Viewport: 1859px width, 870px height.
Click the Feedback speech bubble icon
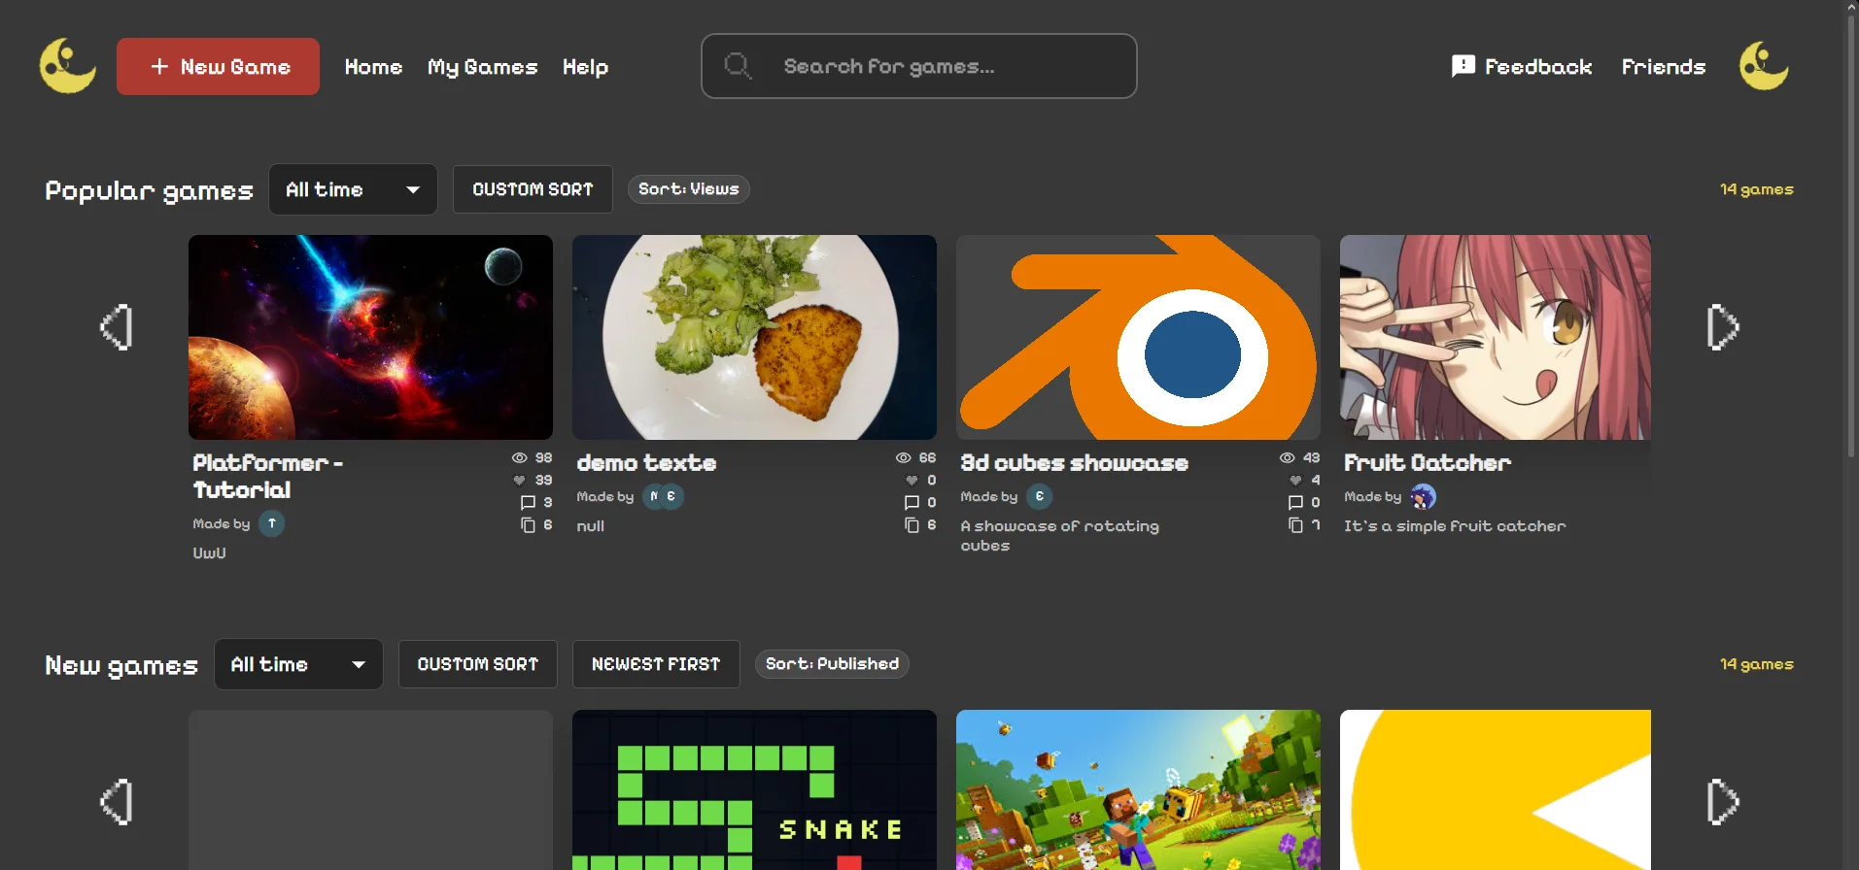click(1463, 66)
